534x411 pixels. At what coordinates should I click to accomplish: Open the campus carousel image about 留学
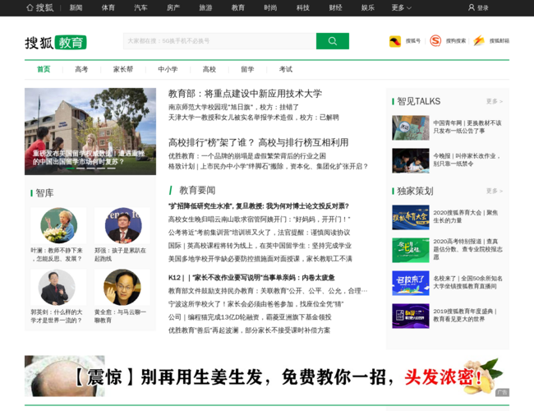coord(90,132)
